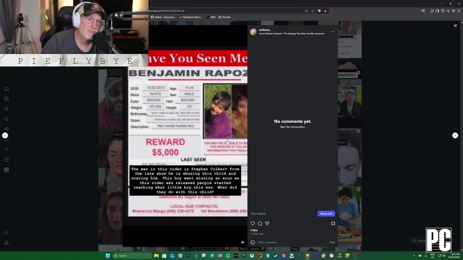This screenshot has height=260, width=463.
Task: Switch to Brave browser in taskbar
Action: tap(307, 256)
